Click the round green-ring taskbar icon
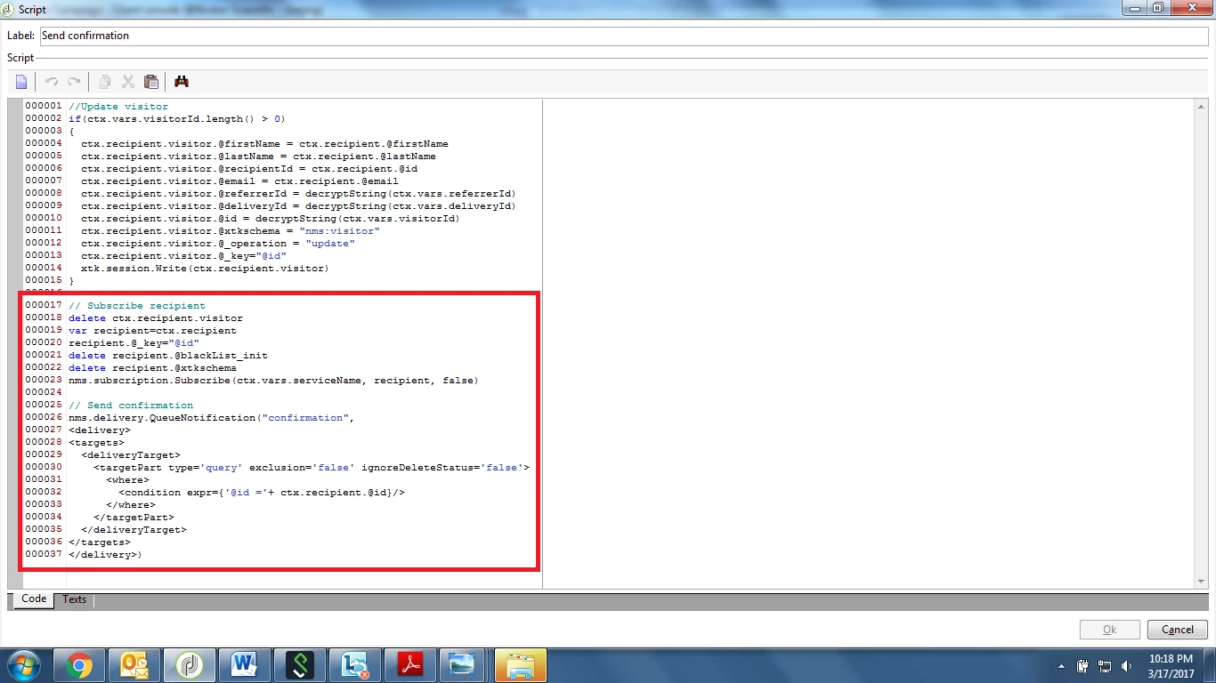Screen dimensions: 1216x683 click(x=188, y=665)
